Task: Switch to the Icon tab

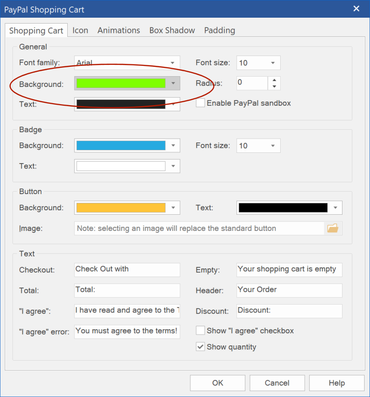Action: pos(80,30)
